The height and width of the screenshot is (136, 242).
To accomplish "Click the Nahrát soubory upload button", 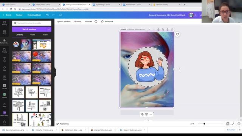I will tap(29, 29).
